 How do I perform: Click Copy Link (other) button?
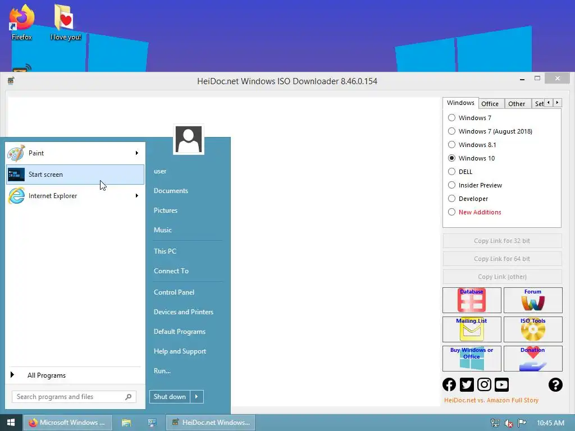click(502, 277)
